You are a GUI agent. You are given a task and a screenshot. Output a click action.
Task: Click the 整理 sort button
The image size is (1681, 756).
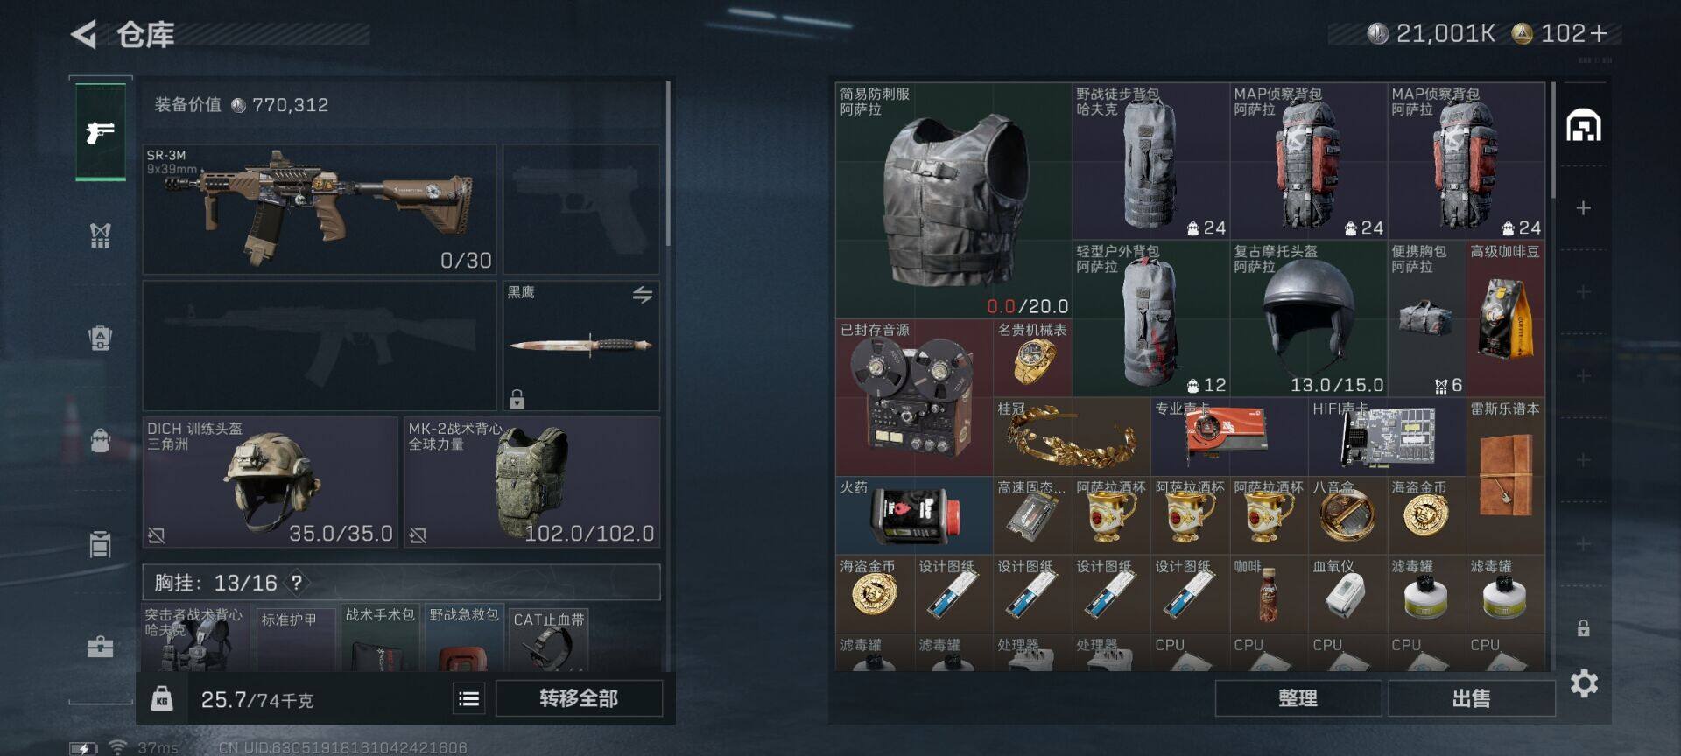pyautogui.click(x=1298, y=698)
